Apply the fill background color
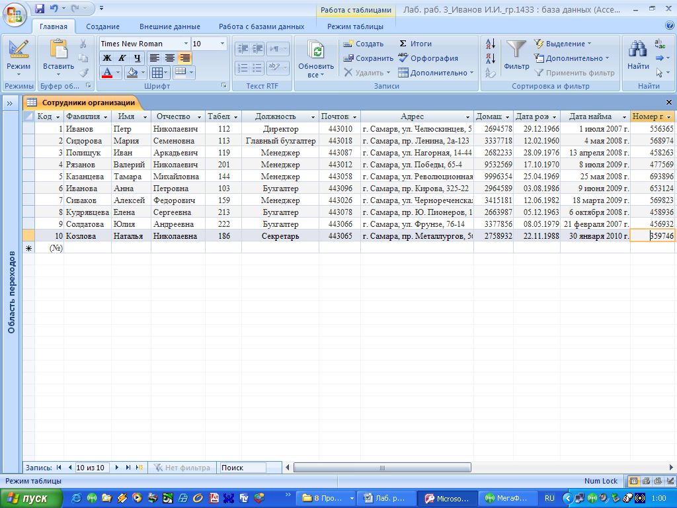 [132, 73]
